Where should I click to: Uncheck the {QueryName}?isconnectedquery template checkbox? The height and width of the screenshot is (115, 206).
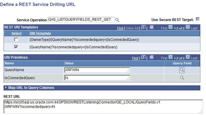pos(16,47)
